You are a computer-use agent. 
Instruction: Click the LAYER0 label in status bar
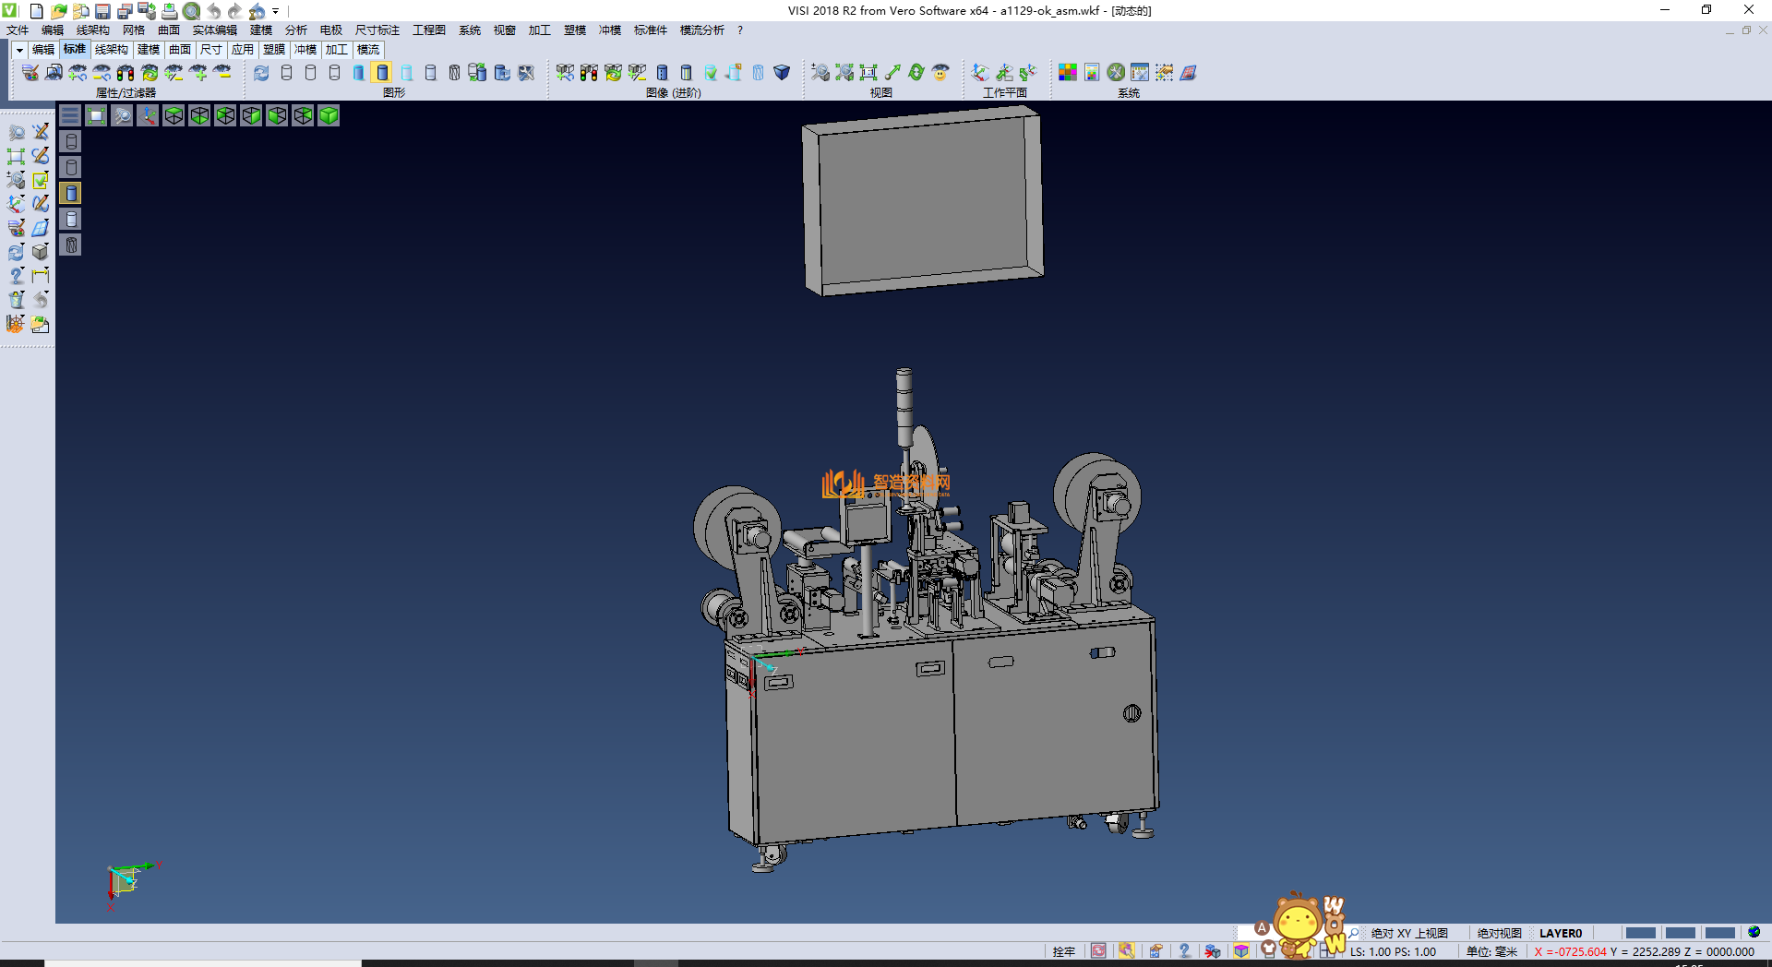(1560, 933)
